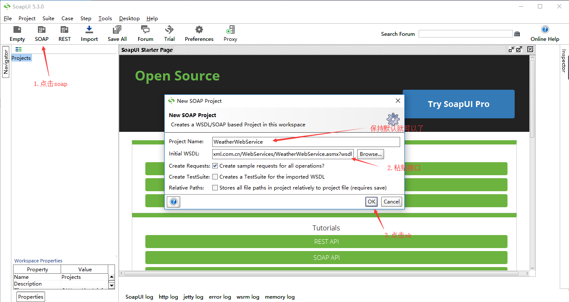Click Starter Page horizontal scrollbar

pos(321,274)
